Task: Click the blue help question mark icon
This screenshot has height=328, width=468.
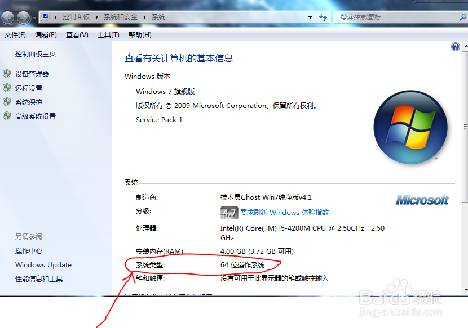Action: coord(456,47)
